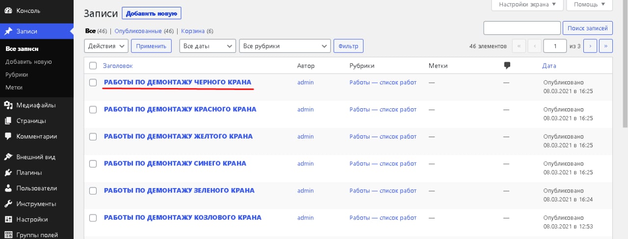Click the Комментарии speech bubble sidebar icon
The image size is (628, 239).
(x=8, y=136)
